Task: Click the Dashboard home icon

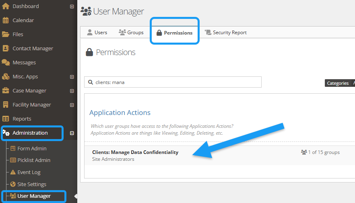Action: pos(6,6)
